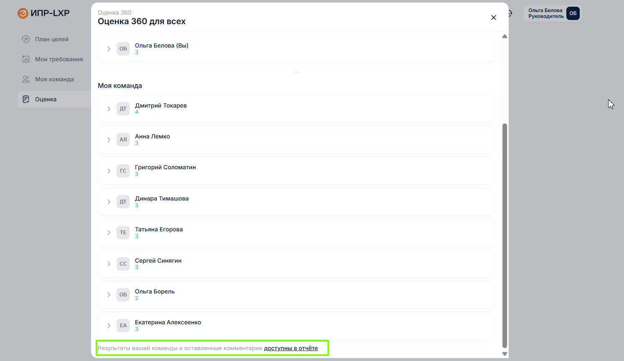Open the доступны в отчёте link
The height and width of the screenshot is (361, 624).
[x=291, y=348]
